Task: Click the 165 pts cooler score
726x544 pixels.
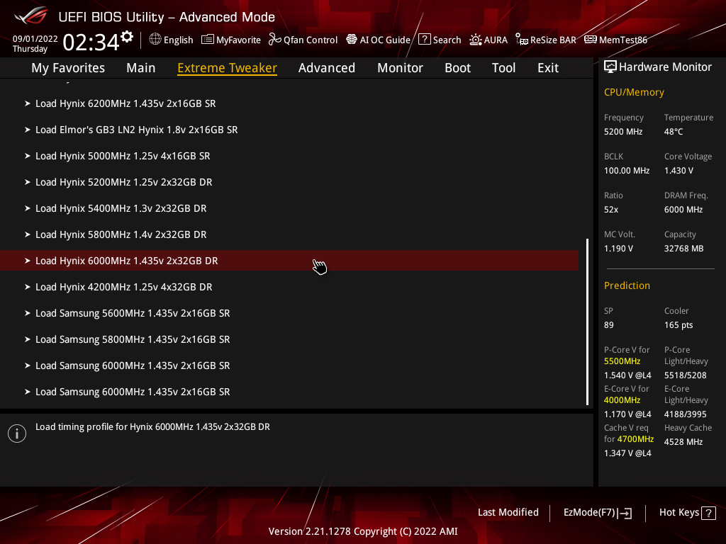Action: 678,325
